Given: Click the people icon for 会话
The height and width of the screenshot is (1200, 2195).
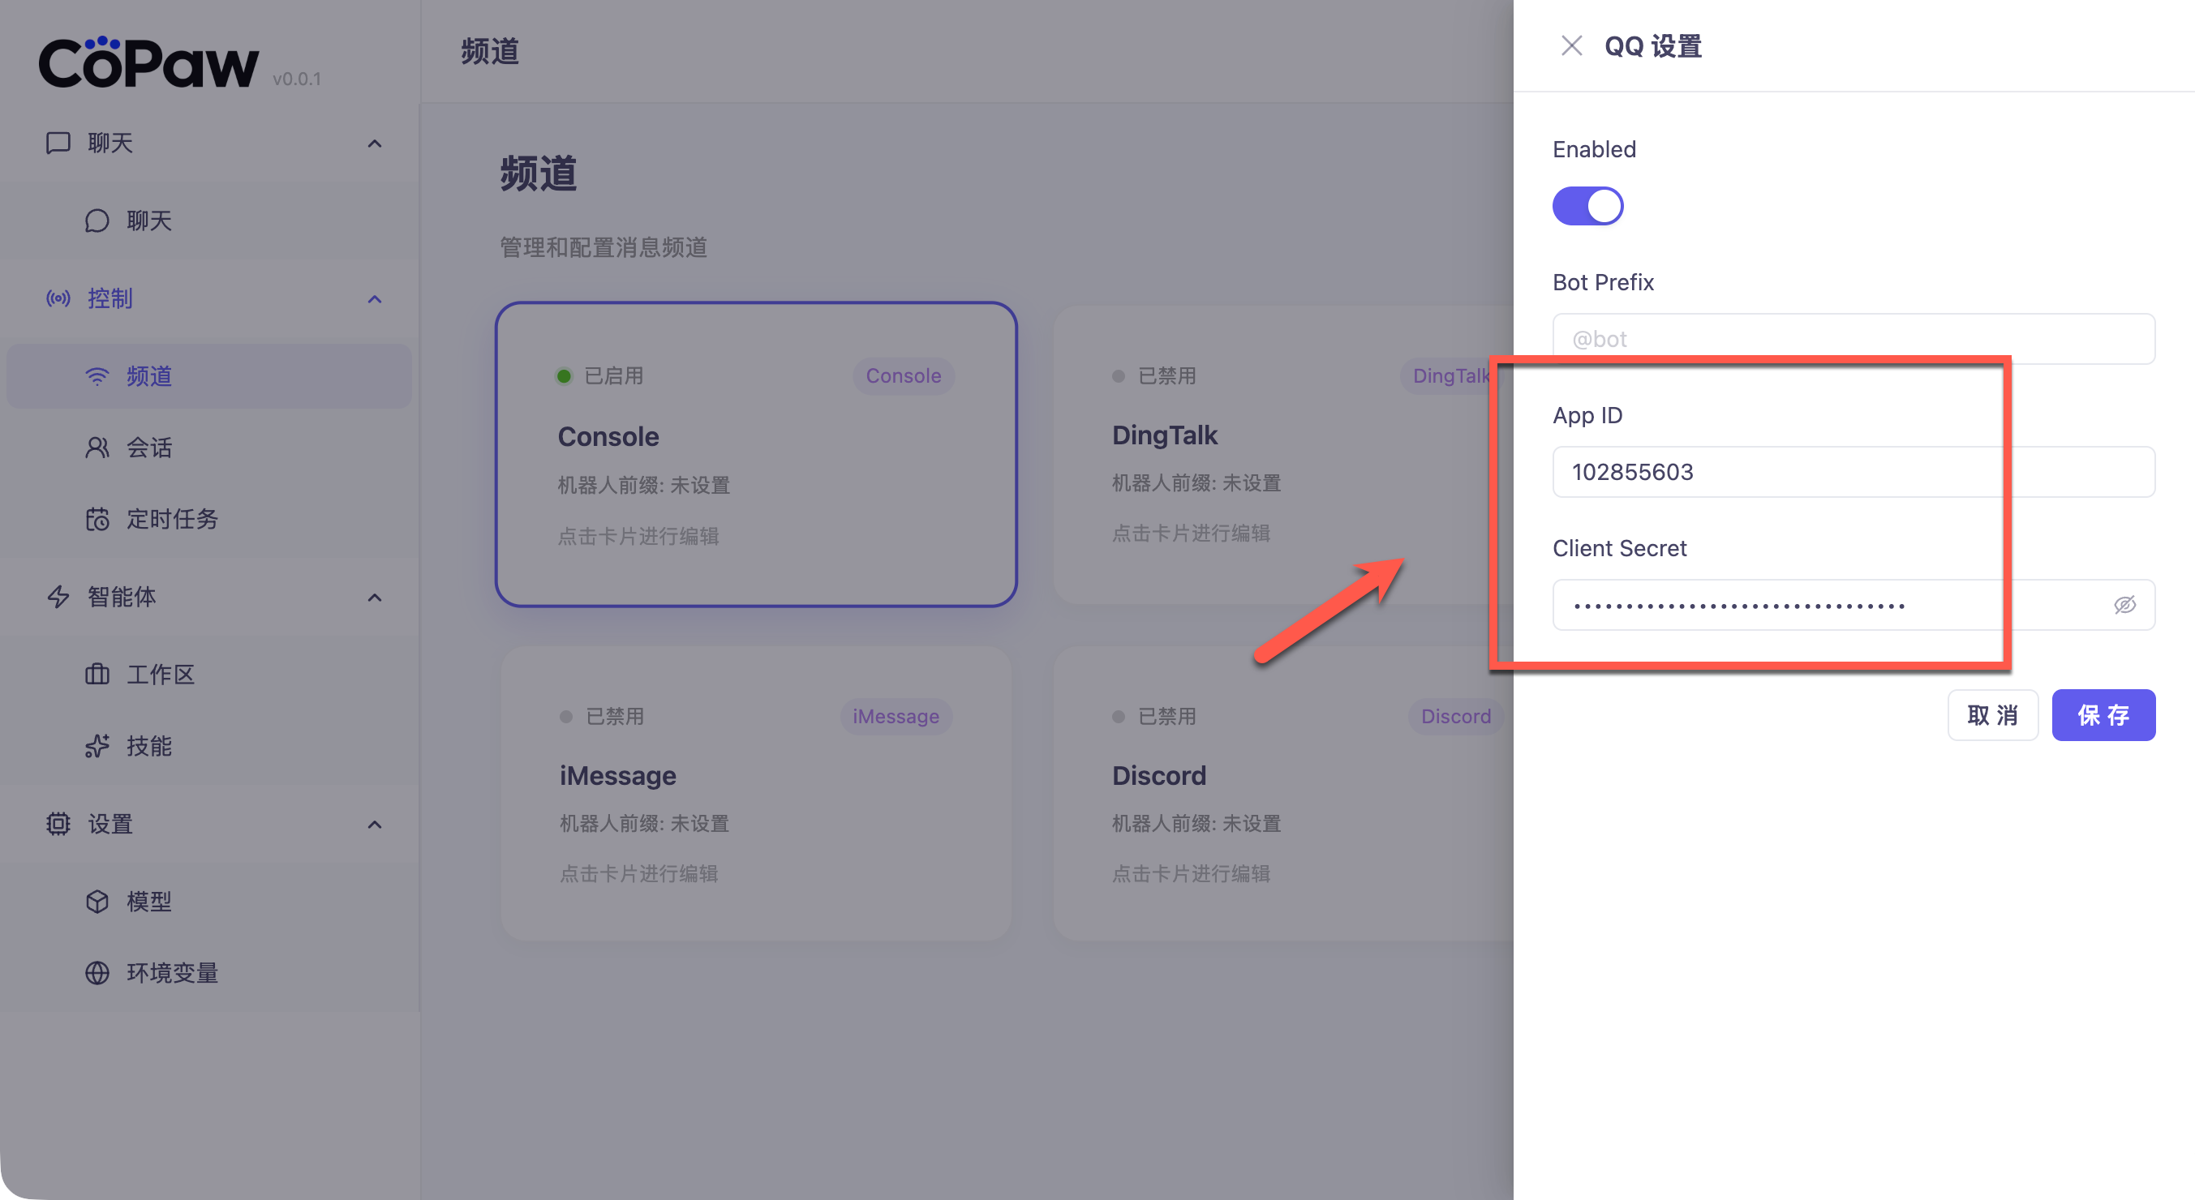Looking at the screenshot, I should click(97, 448).
